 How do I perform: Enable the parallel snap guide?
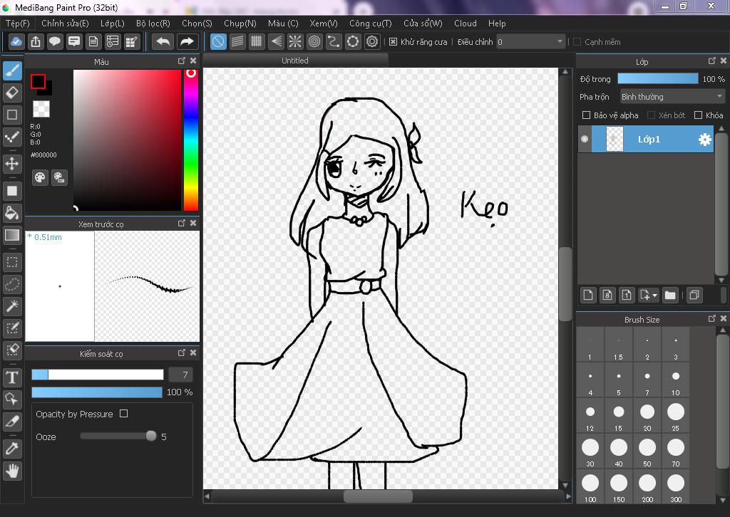(x=237, y=42)
